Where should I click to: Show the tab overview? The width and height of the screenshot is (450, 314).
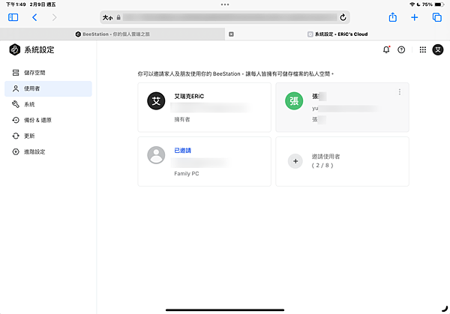pyautogui.click(x=436, y=17)
